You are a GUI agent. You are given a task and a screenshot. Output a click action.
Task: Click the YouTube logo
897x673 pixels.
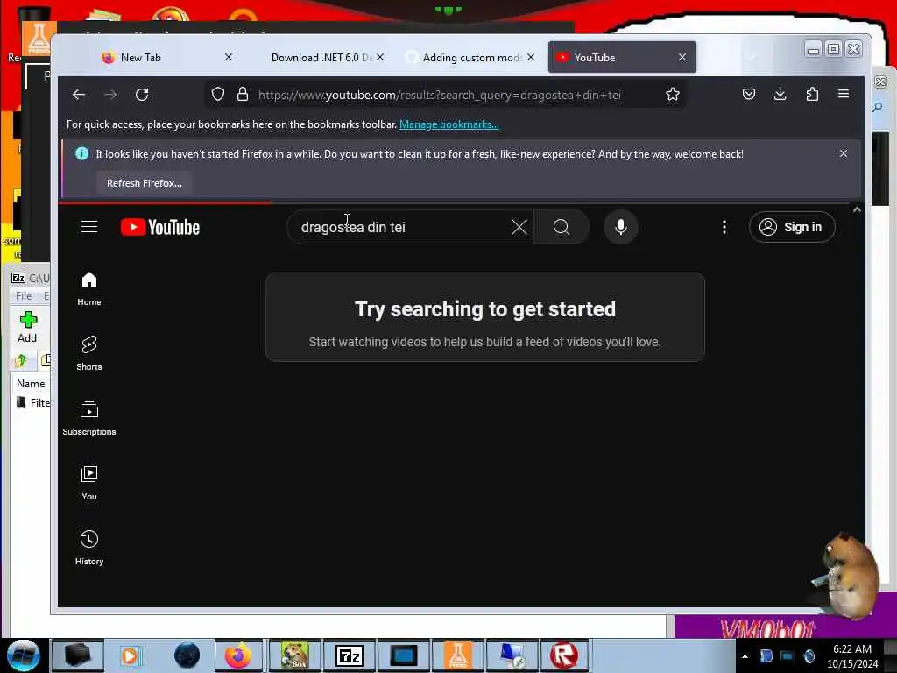pyautogui.click(x=160, y=227)
